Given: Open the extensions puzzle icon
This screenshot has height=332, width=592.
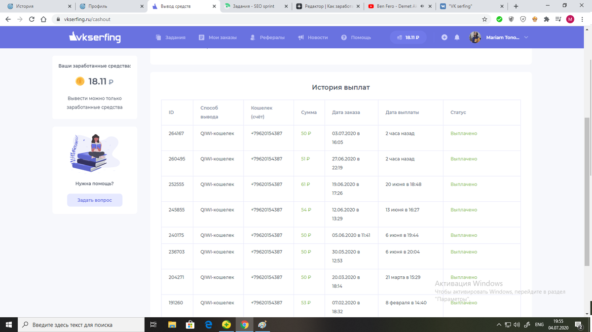Looking at the screenshot, I should pos(547,19).
